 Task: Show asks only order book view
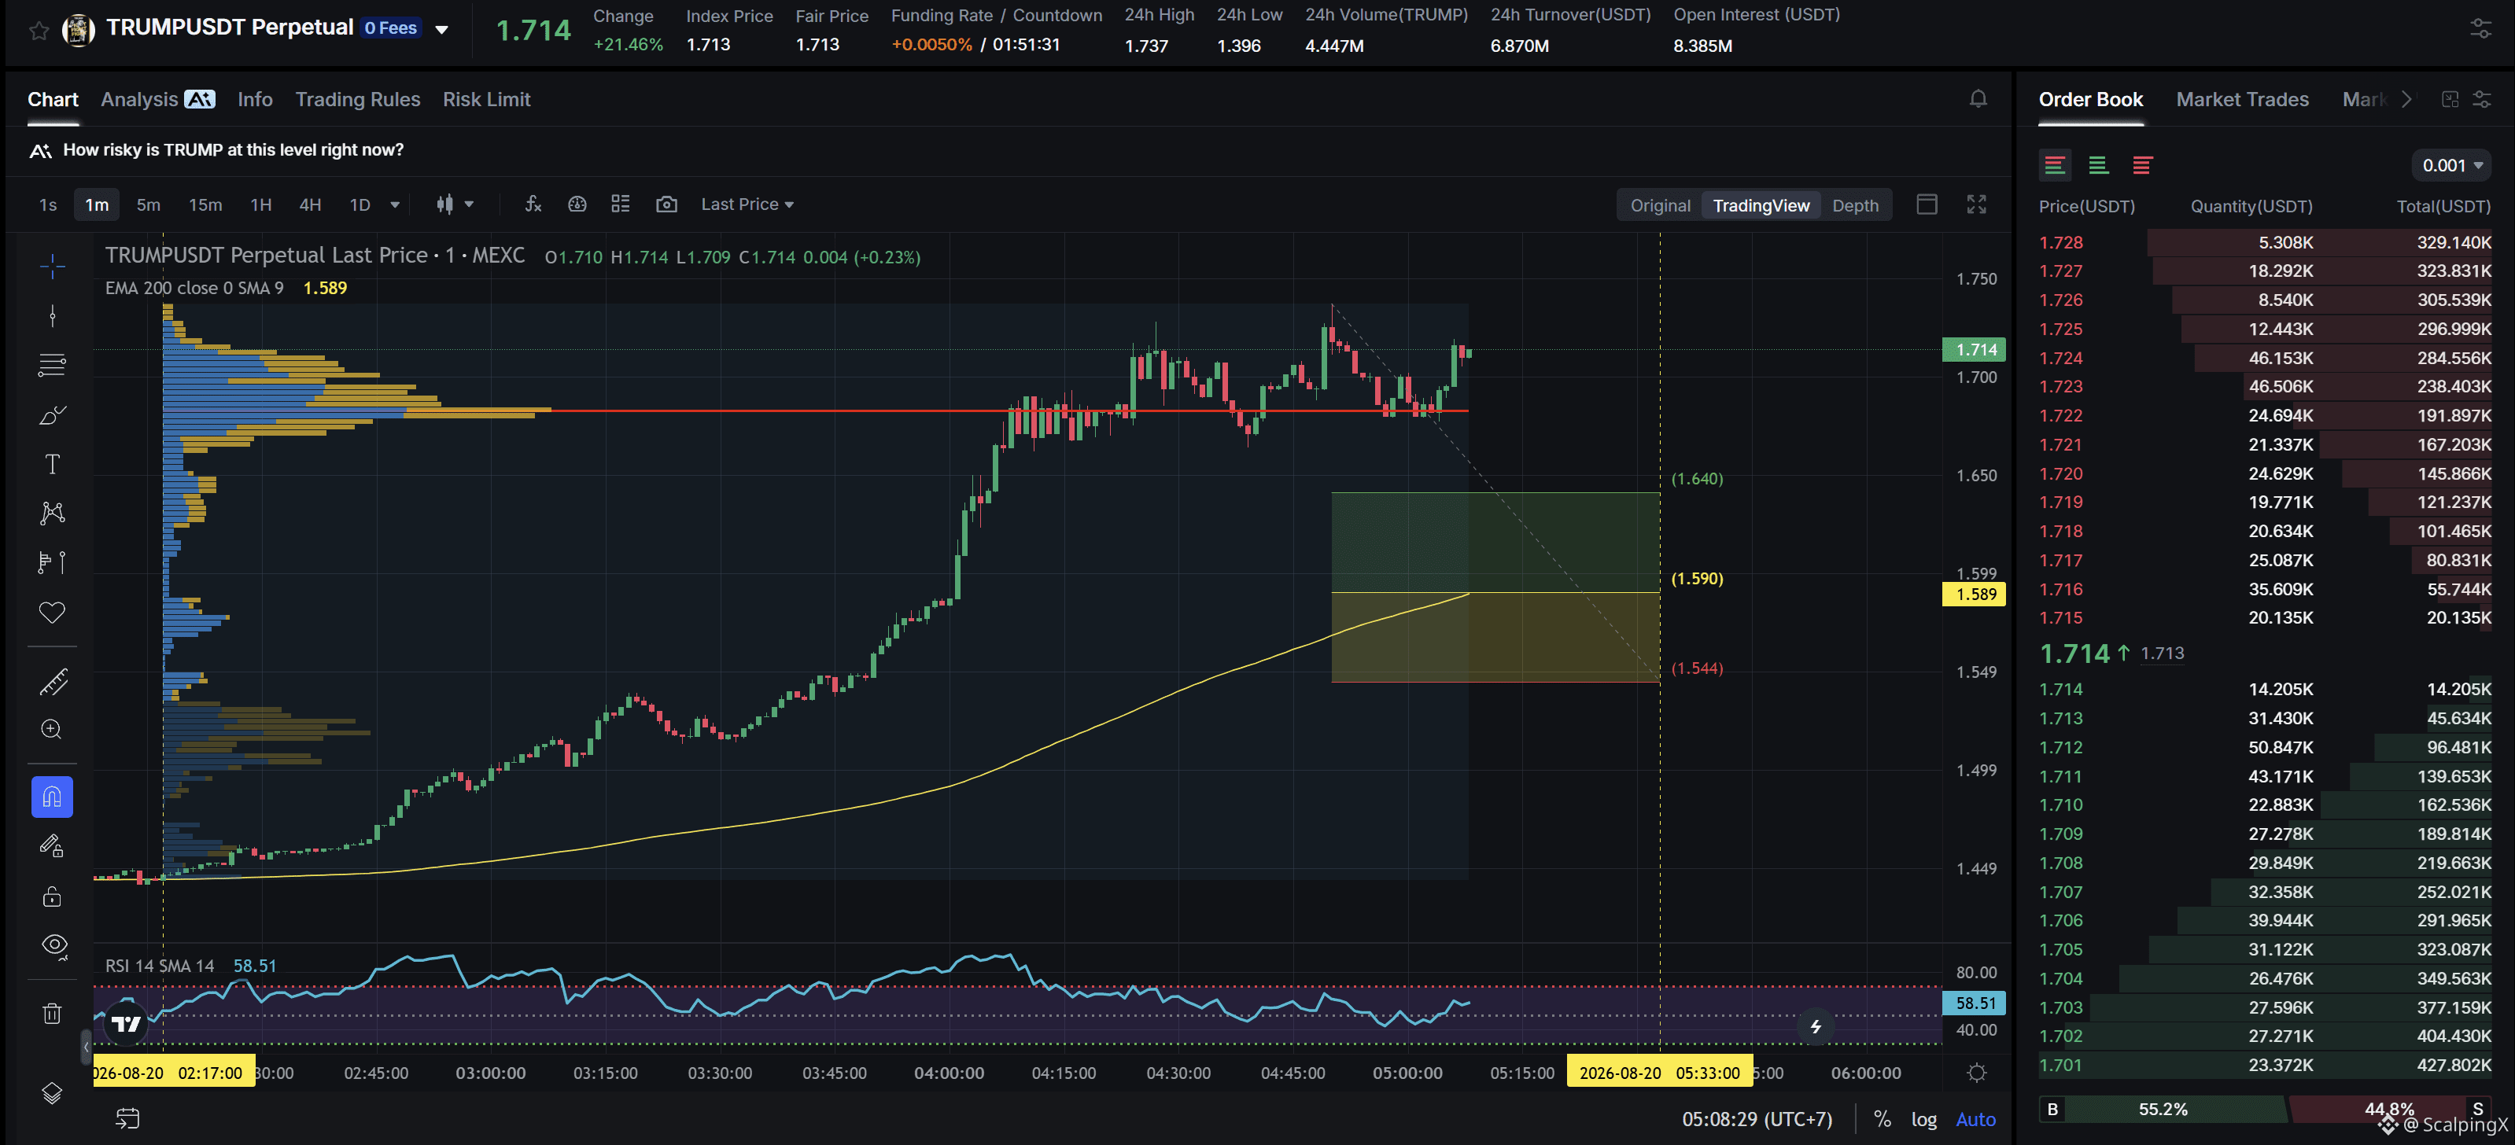pyautogui.click(x=2142, y=165)
